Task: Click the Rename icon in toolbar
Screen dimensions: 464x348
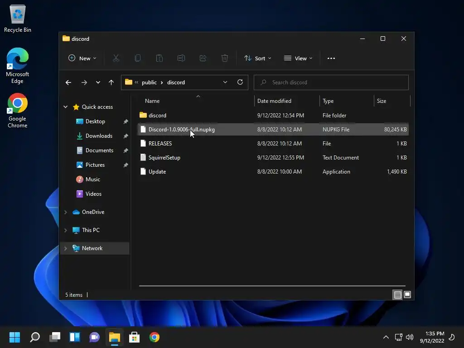Action: pos(181,58)
